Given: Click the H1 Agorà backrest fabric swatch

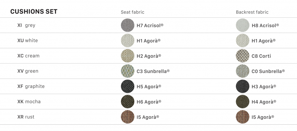Looking at the screenshot, I should 243,40.
